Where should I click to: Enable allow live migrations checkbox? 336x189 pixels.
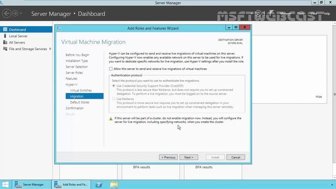tap(111, 69)
